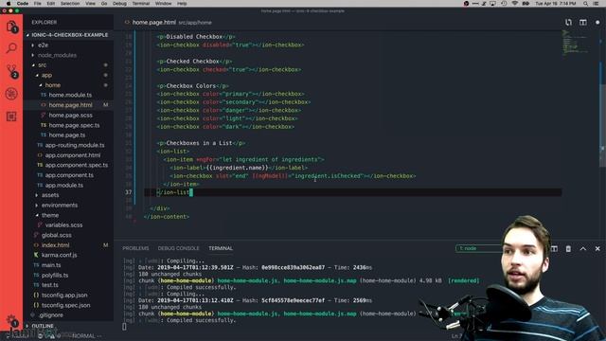Image resolution: width=606 pixels, height=341 pixels.
Task: Open home.module.ts file
Action: pyautogui.click(x=70, y=95)
